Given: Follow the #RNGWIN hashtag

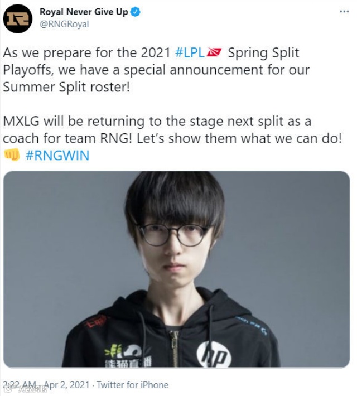Looking at the screenshot, I should [x=57, y=155].
